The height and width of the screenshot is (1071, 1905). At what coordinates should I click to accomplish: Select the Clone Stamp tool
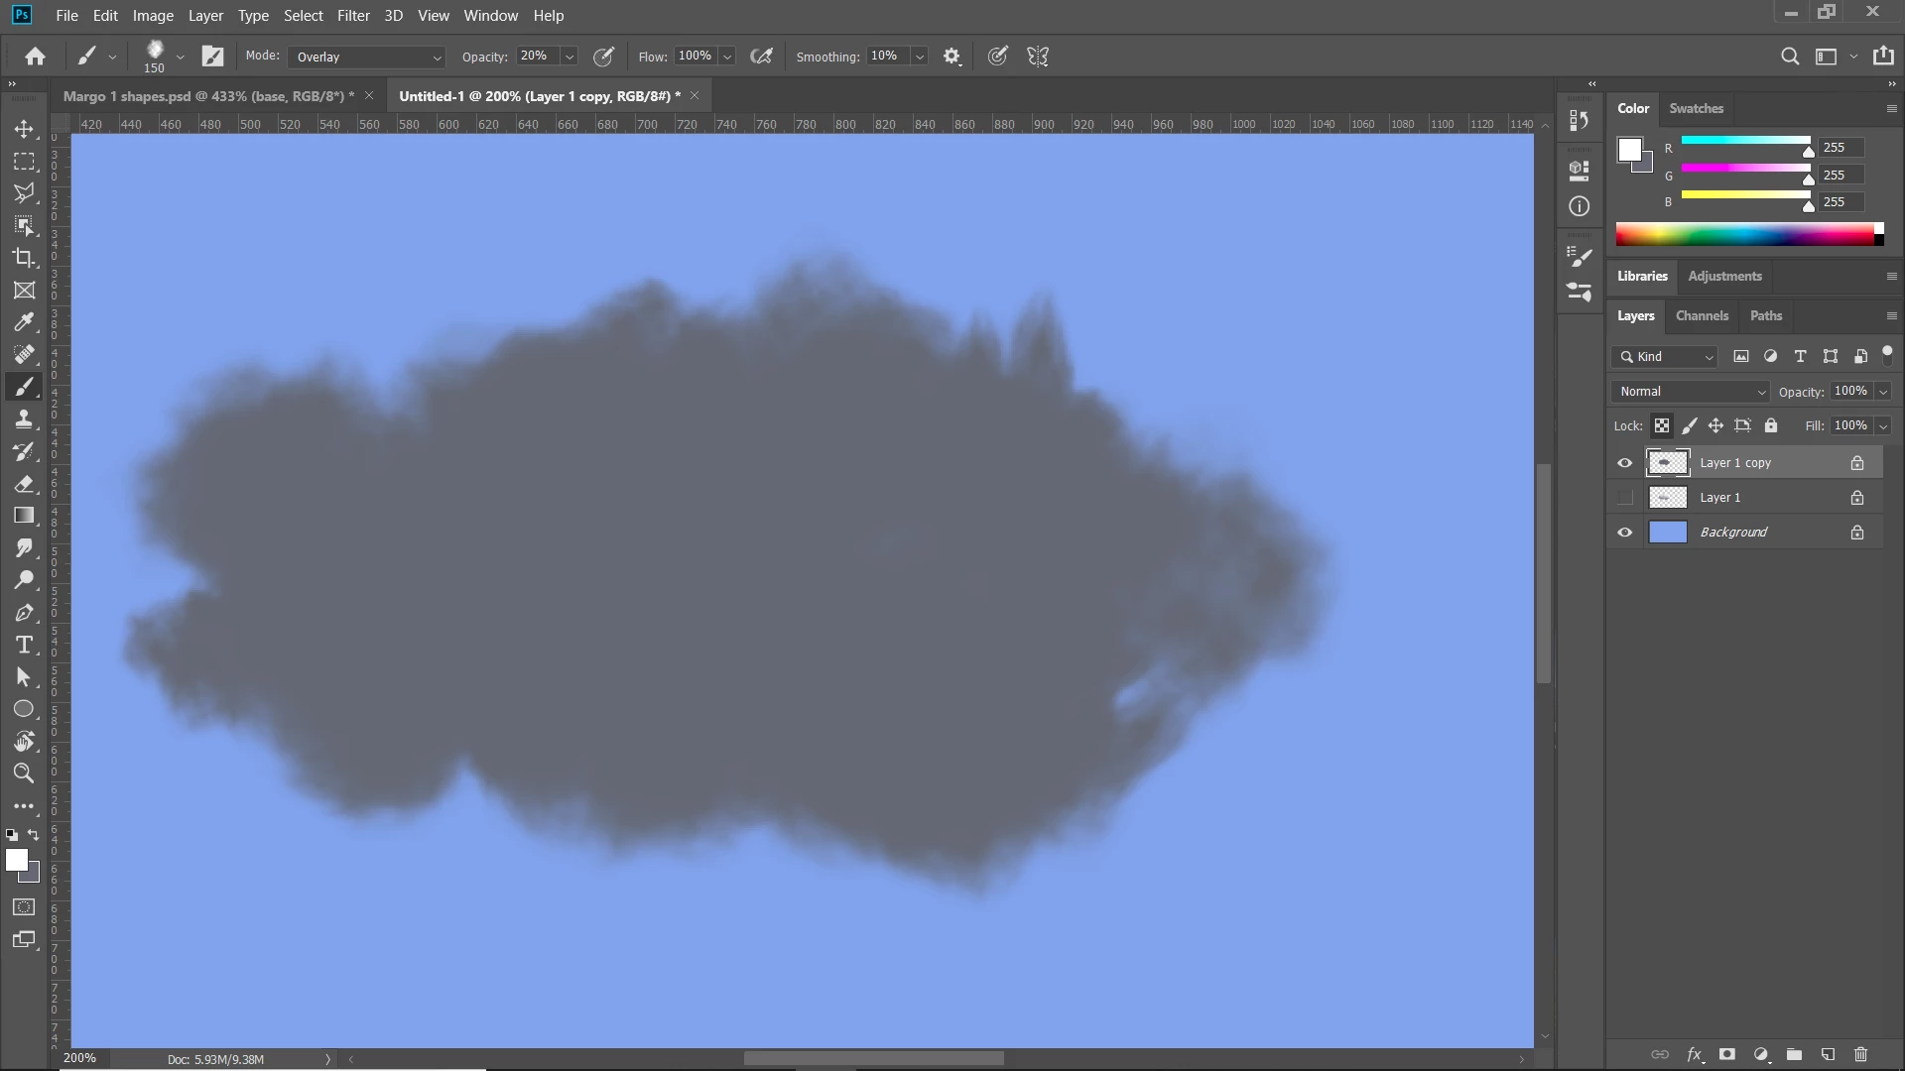point(24,418)
